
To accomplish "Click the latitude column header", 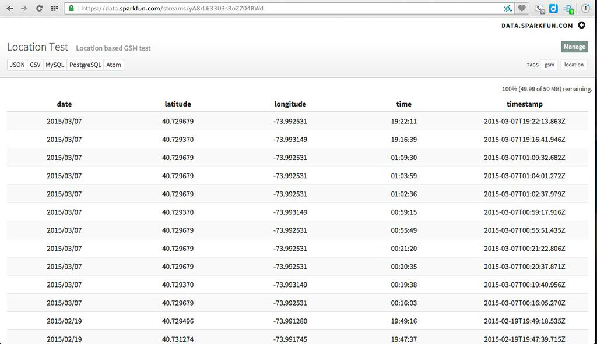I will (x=178, y=104).
